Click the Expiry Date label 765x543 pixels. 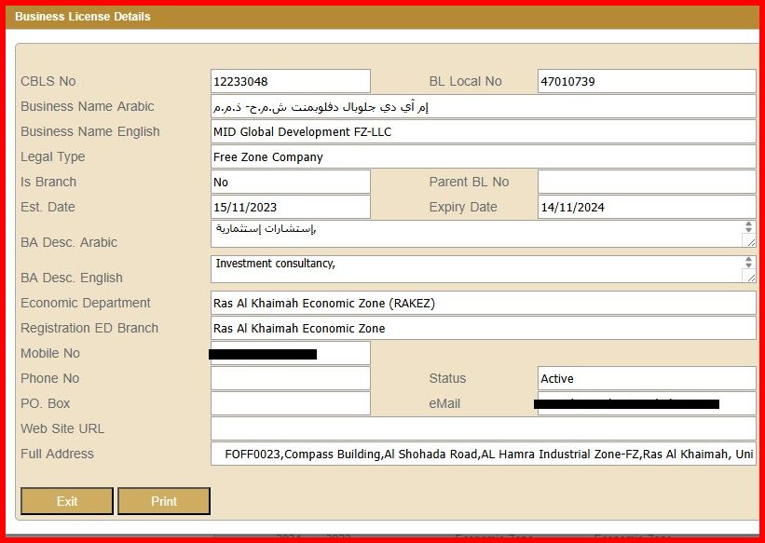(x=463, y=207)
